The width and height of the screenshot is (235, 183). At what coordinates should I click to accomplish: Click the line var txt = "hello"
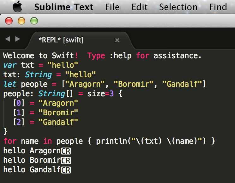click(41, 65)
